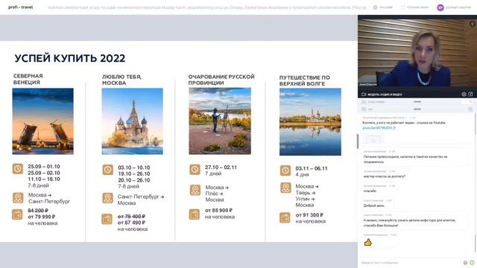Send the chat message with green arrow
The width and height of the screenshot is (477, 268).
click(x=472, y=263)
